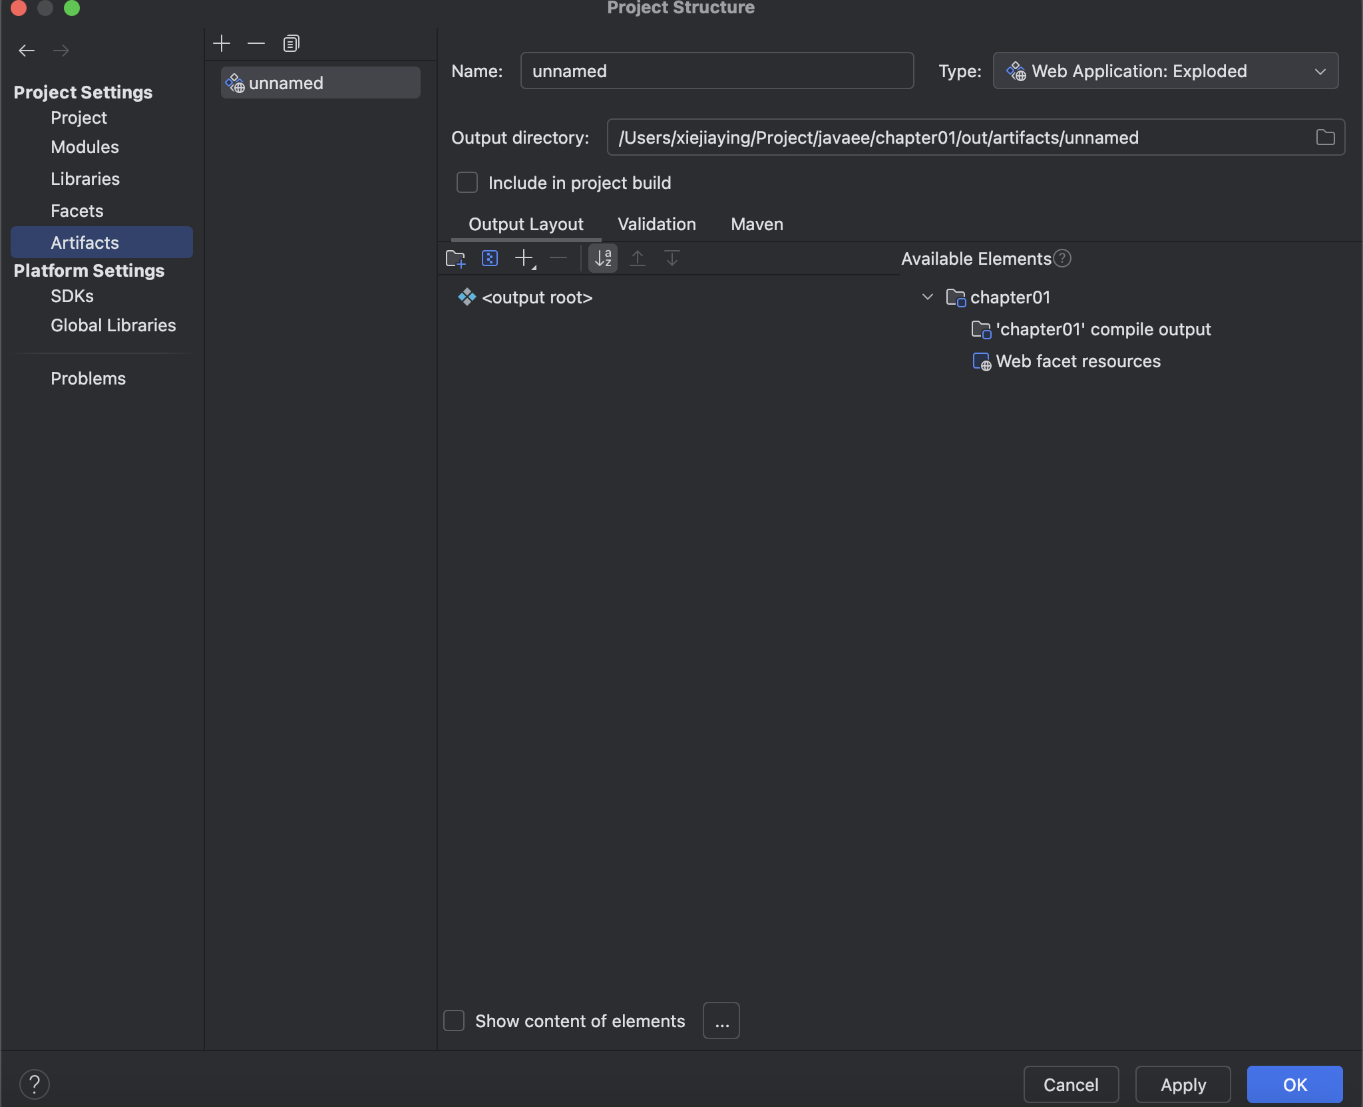Check Show content of elements
This screenshot has width=1363, height=1107.
pyautogui.click(x=454, y=1021)
